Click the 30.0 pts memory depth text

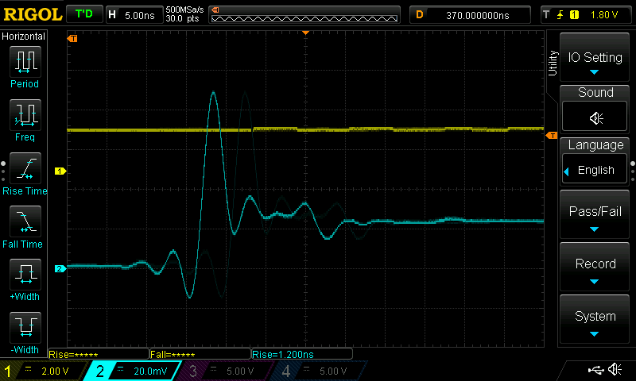click(x=182, y=18)
